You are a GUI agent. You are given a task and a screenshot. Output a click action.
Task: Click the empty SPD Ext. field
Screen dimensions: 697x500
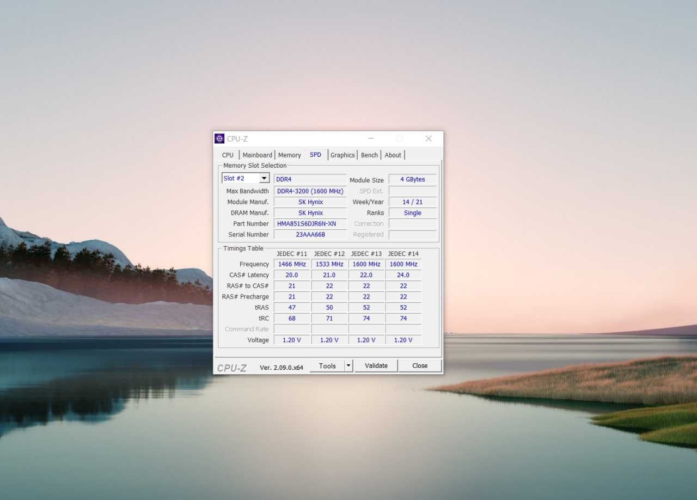pyautogui.click(x=412, y=191)
